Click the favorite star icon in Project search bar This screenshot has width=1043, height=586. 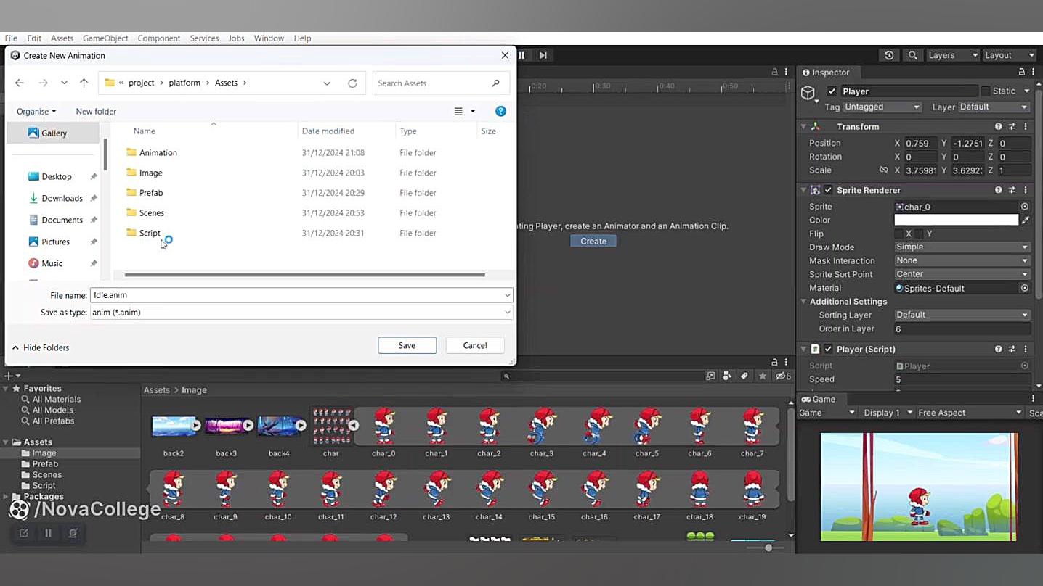(x=763, y=376)
